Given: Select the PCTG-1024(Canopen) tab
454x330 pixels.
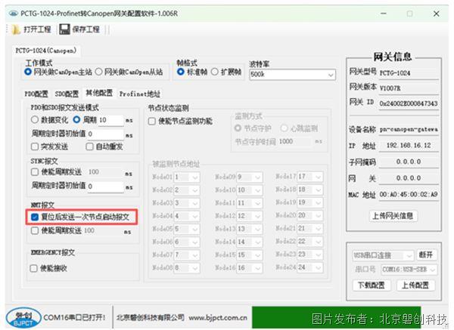Looking at the screenshot, I should pyautogui.click(x=46, y=51).
